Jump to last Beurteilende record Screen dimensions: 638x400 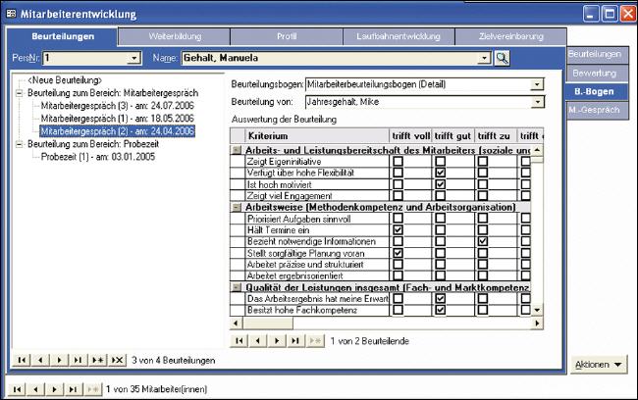(295, 340)
